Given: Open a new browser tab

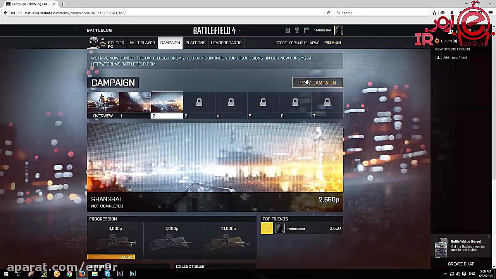Looking at the screenshot, I should pyautogui.click(x=62, y=4).
